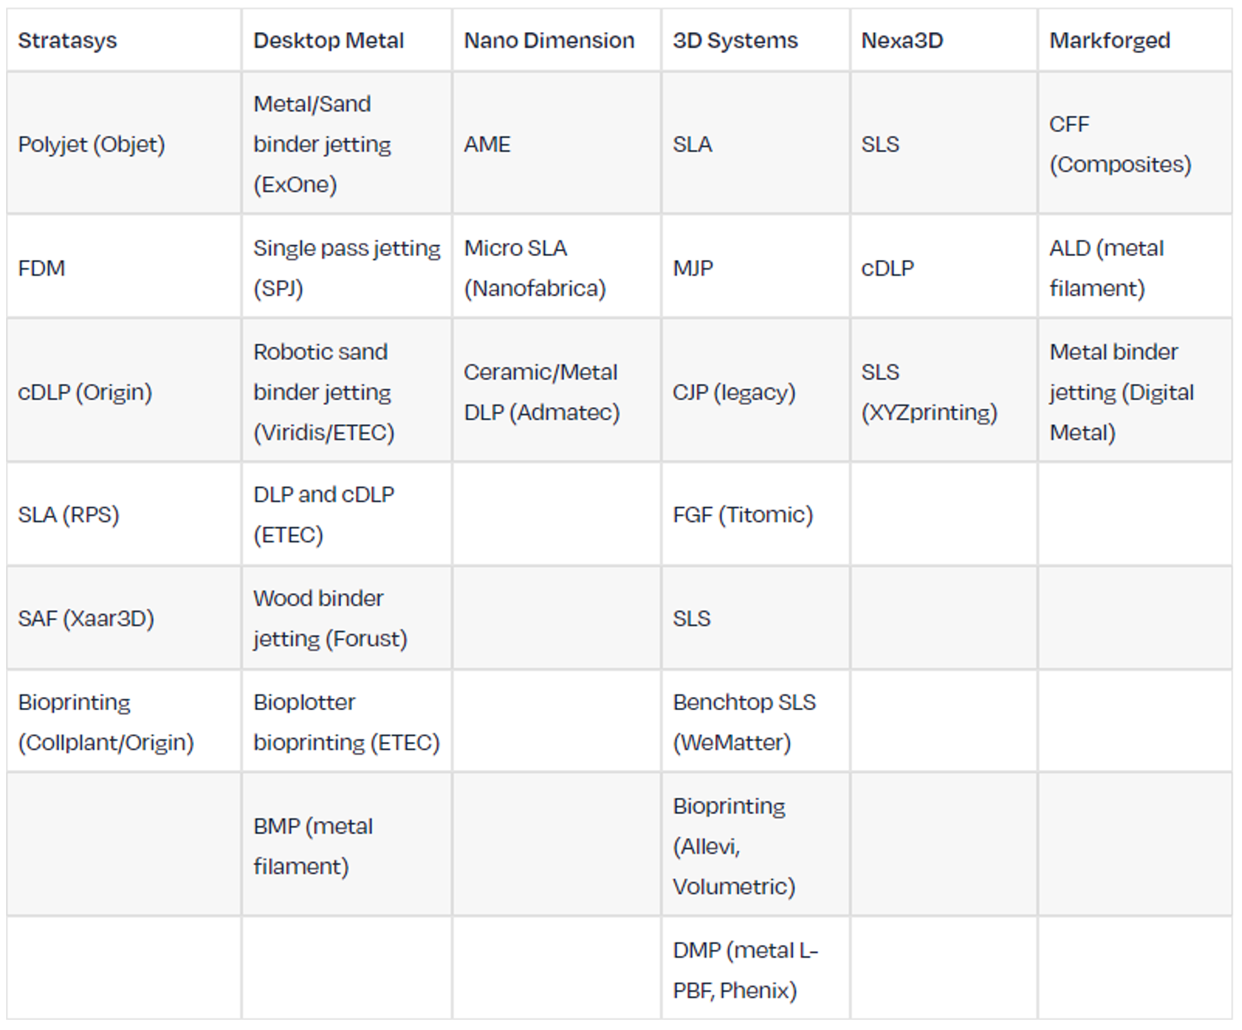
Task: Select the Micro SLA (Nanofabrica) cell
Action: pyautogui.click(x=557, y=268)
